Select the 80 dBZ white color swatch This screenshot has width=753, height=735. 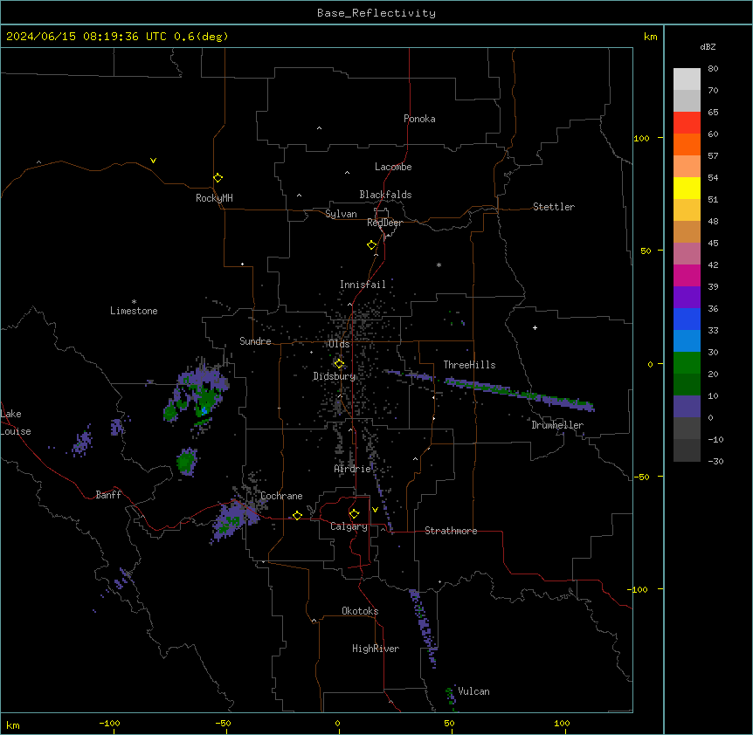tap(687, 79)
